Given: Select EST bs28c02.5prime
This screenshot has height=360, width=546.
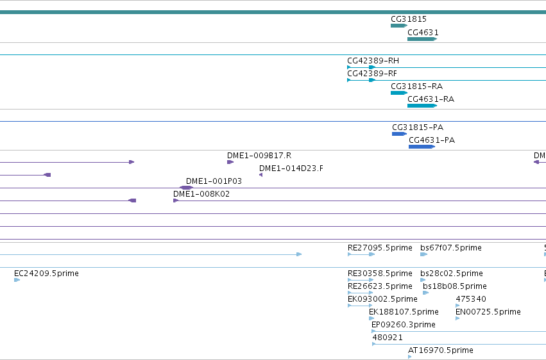Looking at the screenshot, I should (452, 274).
